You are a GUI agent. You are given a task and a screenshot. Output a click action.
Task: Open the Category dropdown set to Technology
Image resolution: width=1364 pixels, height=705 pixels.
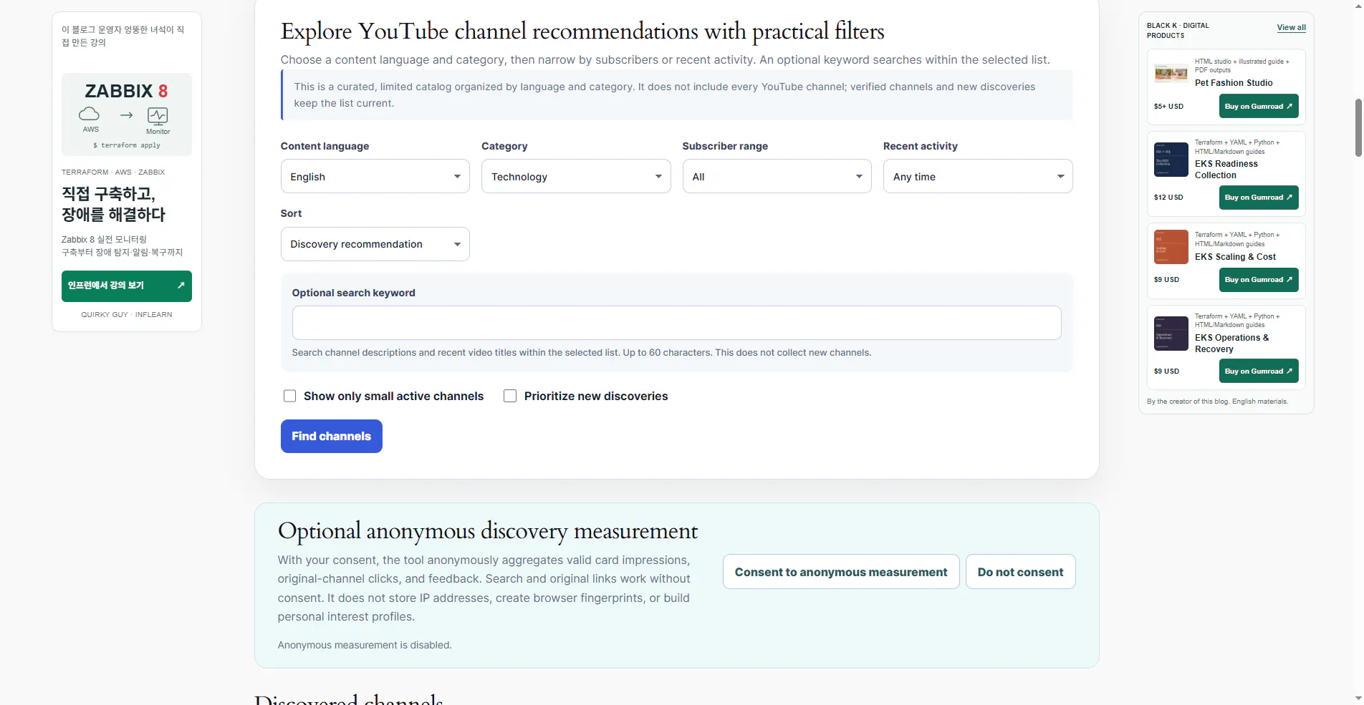pos(576,176)
